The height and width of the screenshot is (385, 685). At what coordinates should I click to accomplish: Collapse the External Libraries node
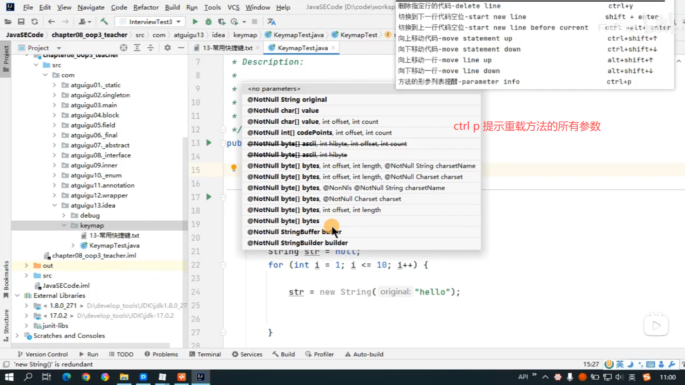point(17,296)
